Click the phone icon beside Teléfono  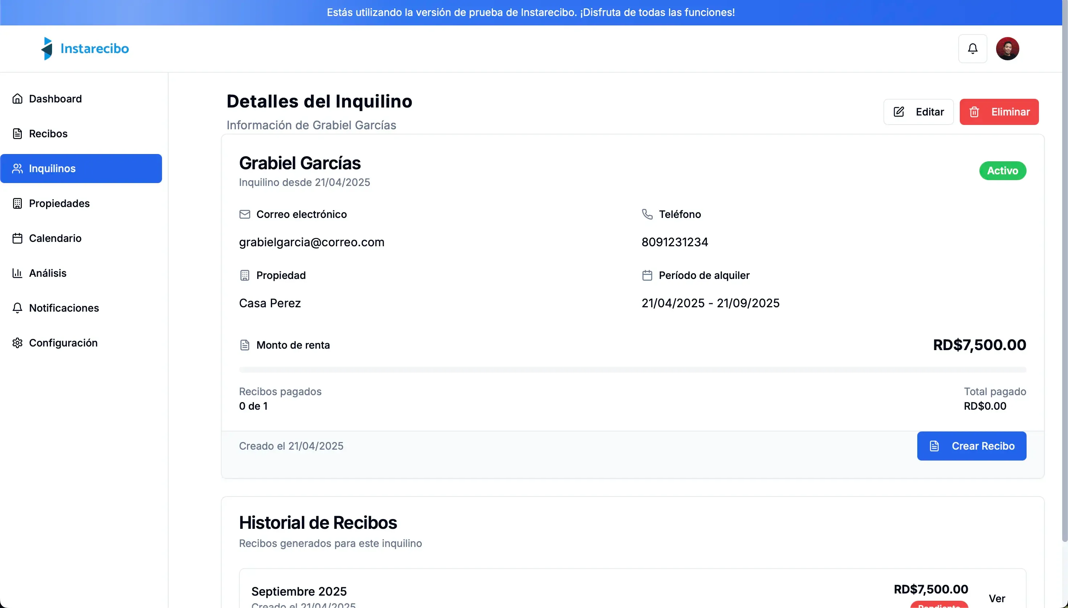pyautogui.click(x=647, y=214)
